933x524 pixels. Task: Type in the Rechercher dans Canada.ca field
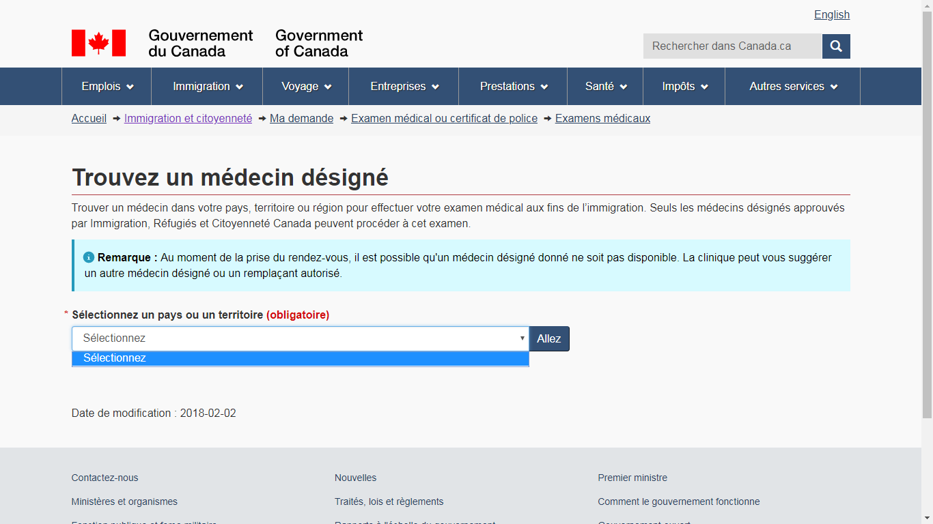click(732, 46)
